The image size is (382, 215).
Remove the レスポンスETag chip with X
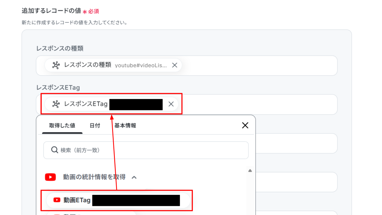(171, 104)
